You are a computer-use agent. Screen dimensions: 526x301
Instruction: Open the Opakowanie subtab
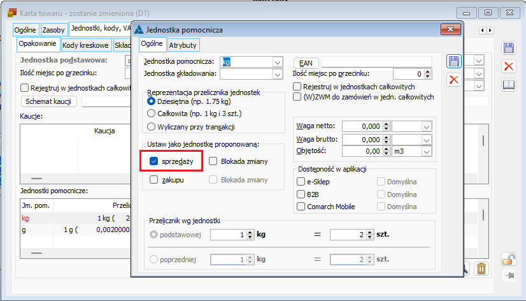coord(38,44)
